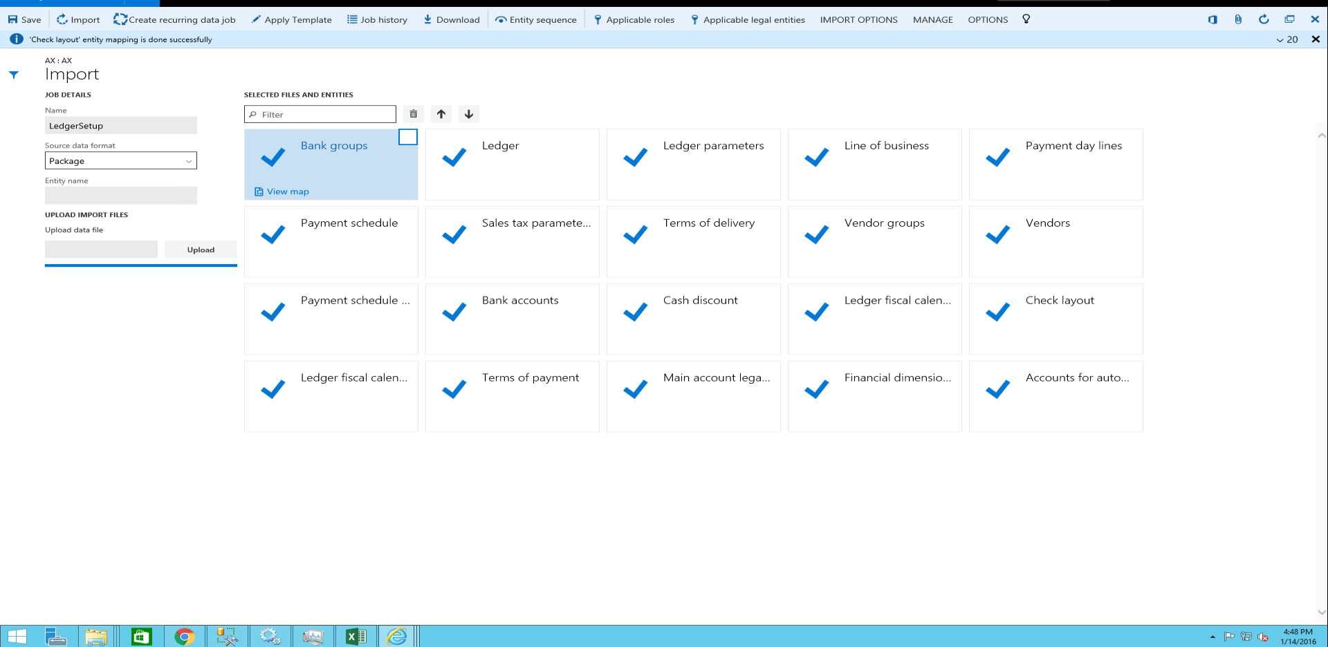Select the Terms of delivery tile

pyautogui.click(x=694, y=242)
